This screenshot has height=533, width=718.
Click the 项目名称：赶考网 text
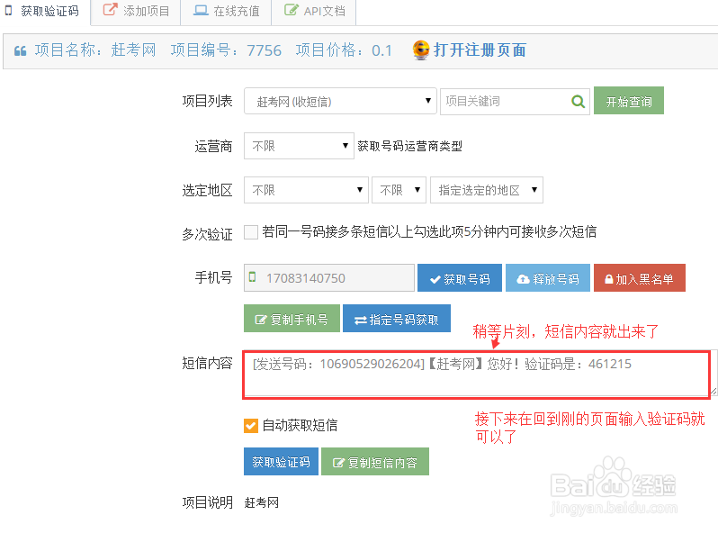coord(95,50)
